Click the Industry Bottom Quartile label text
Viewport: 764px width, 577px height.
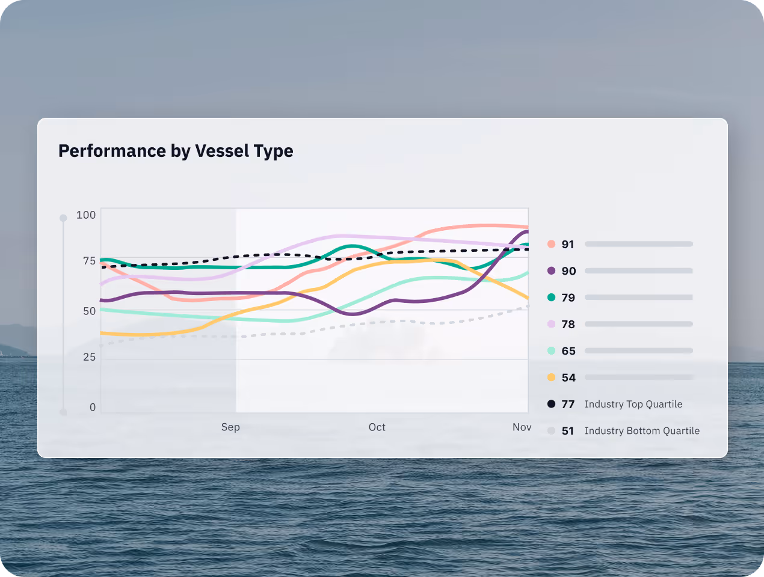click(642, 430)
